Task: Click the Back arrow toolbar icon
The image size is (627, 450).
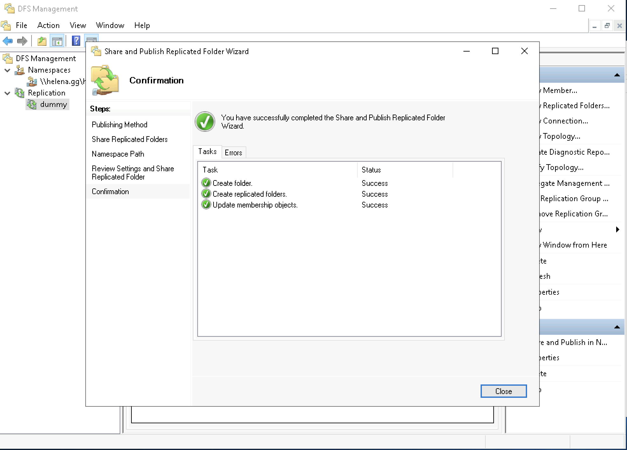Action: point(8,41)
